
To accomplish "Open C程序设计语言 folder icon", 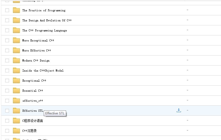I will coord(16,121).
